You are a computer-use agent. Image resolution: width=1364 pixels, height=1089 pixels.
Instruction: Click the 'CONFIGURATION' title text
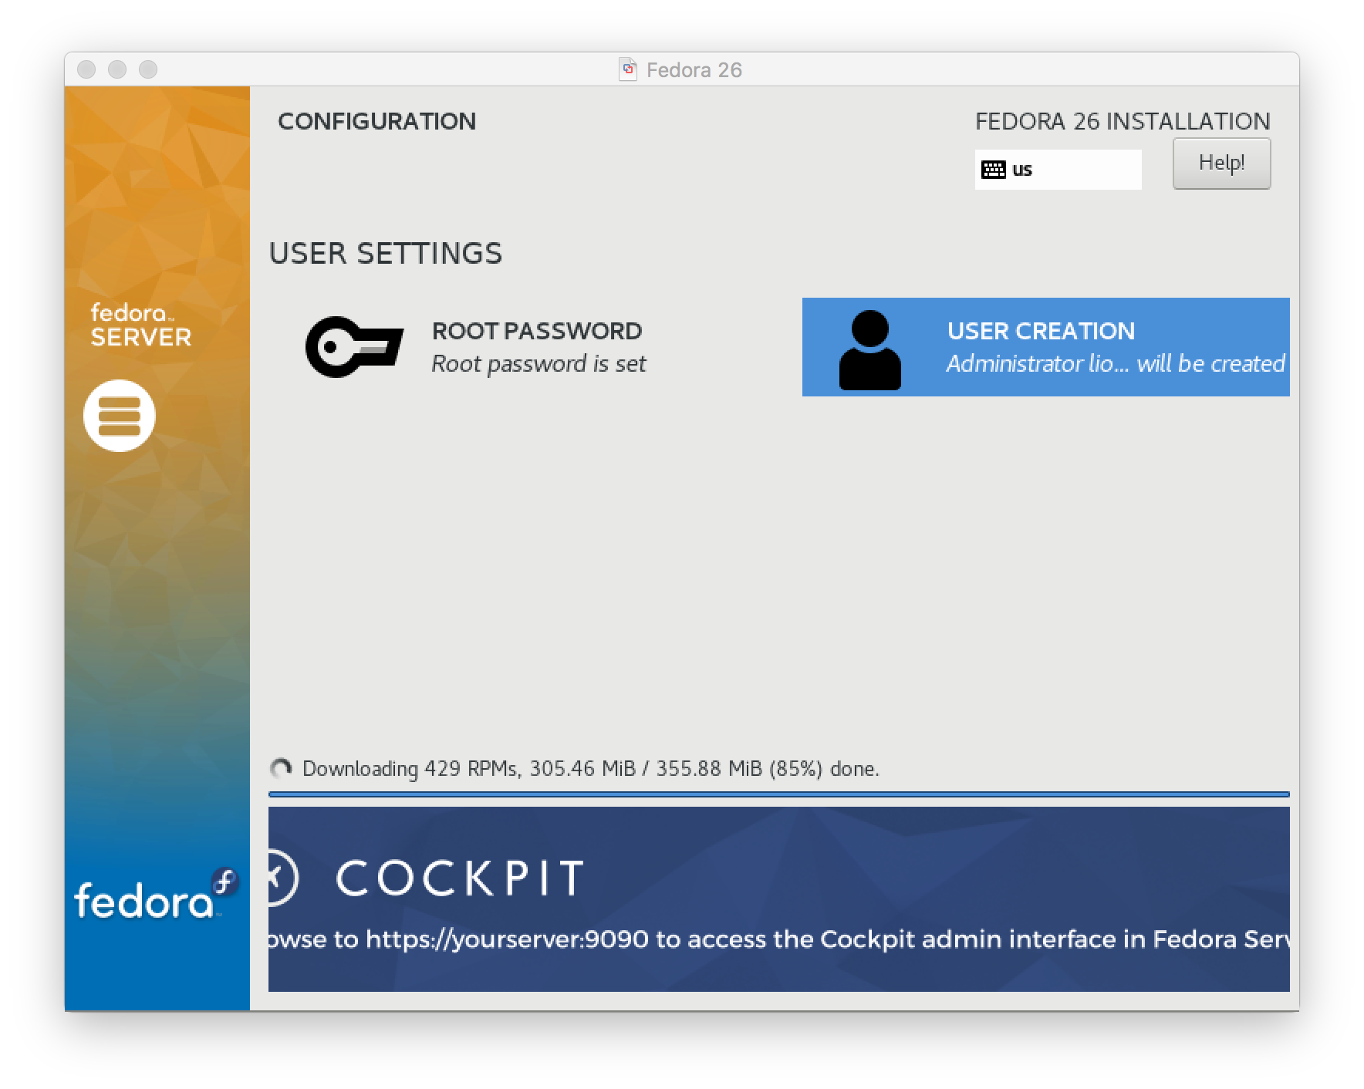click(x=376, y=121)
